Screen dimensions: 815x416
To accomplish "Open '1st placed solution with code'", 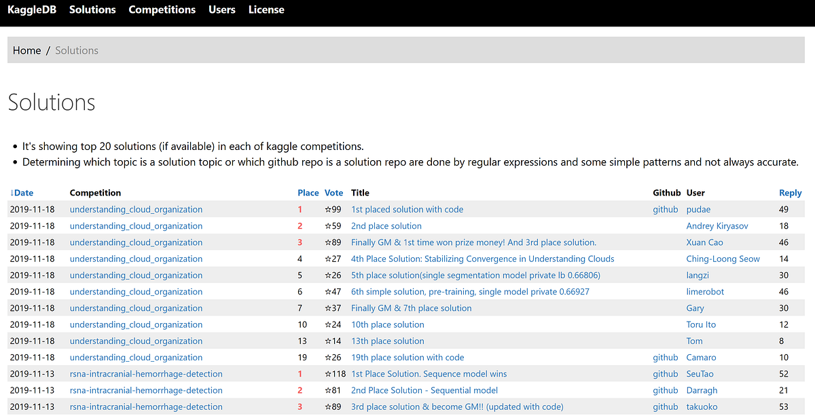I will click(407, 209).
